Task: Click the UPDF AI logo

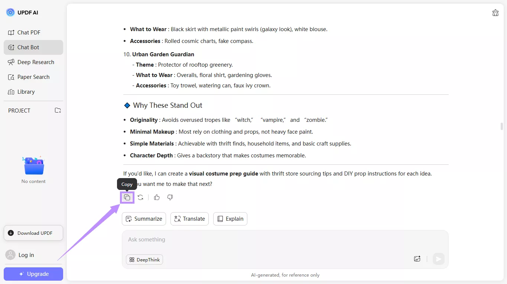Action: tap(10, 13)
